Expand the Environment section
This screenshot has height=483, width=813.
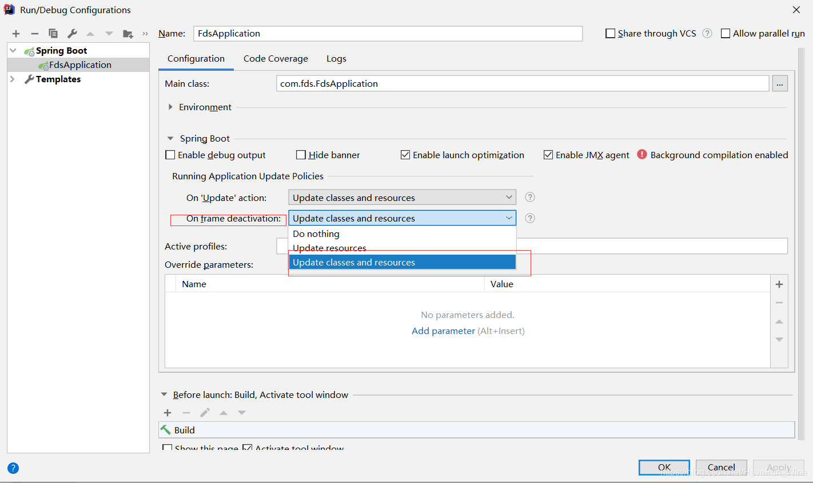[170, 107]
